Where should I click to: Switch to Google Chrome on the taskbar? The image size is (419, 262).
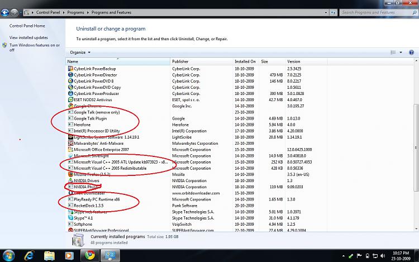(90, 256)
